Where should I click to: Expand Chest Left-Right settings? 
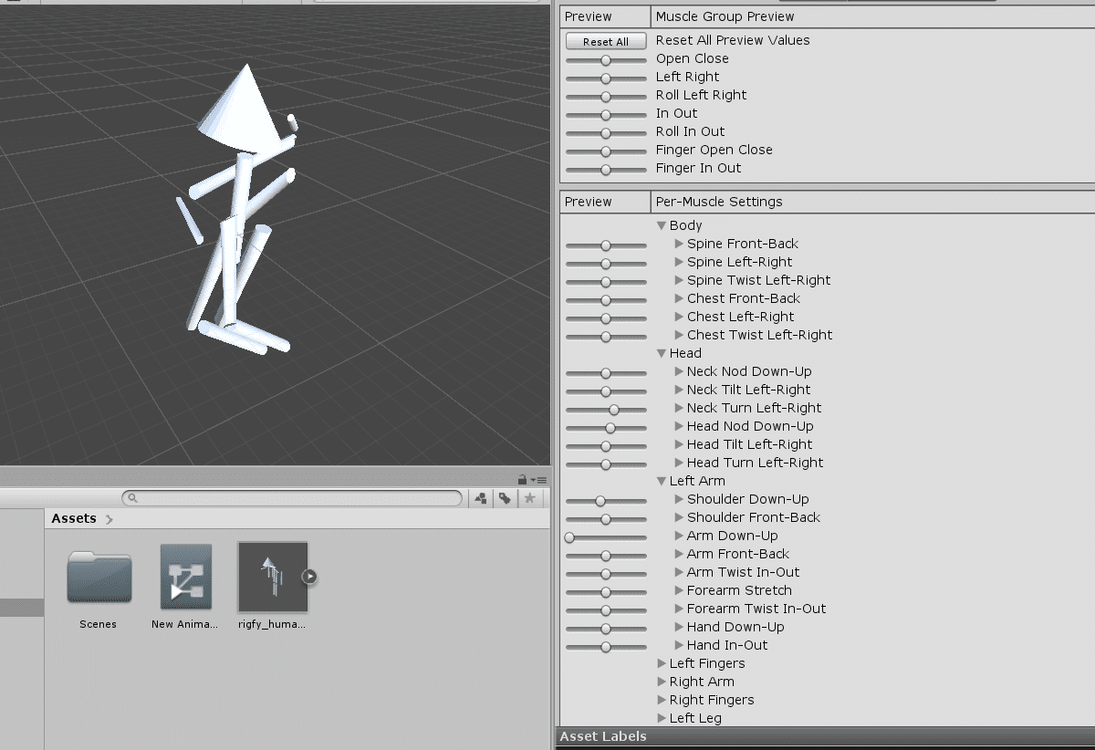[x=679, y=317]
